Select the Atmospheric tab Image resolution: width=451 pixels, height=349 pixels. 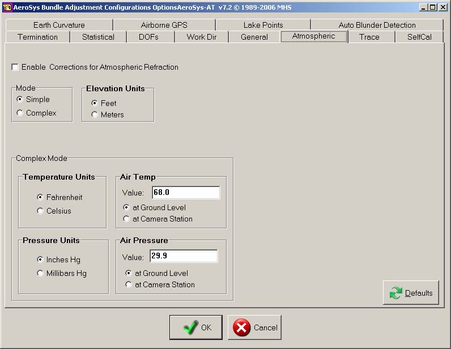coord(314,36)
